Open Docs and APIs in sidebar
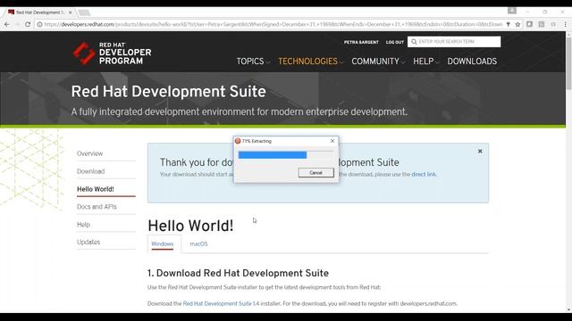 point(97,206)
